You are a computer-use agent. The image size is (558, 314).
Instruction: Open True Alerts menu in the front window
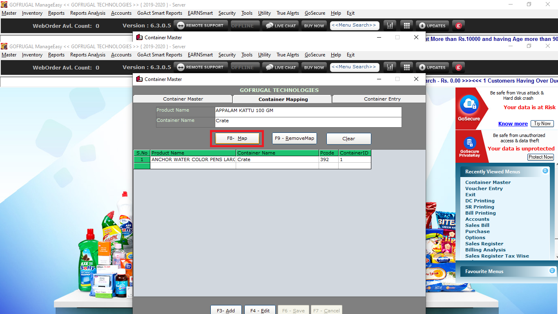[288, 55]
